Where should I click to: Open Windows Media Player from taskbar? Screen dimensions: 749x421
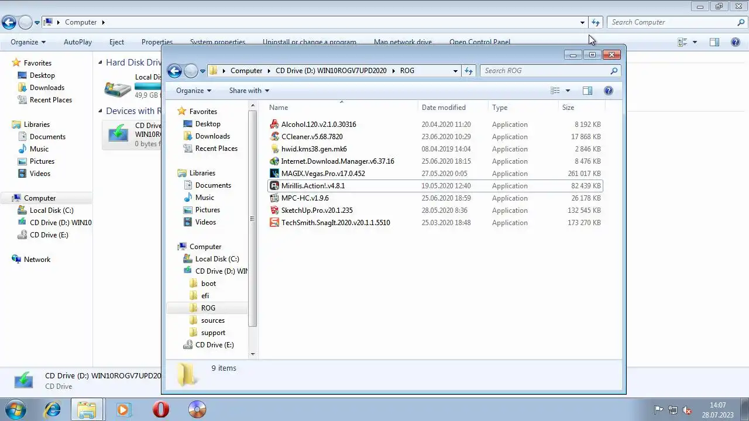[123, 409]
